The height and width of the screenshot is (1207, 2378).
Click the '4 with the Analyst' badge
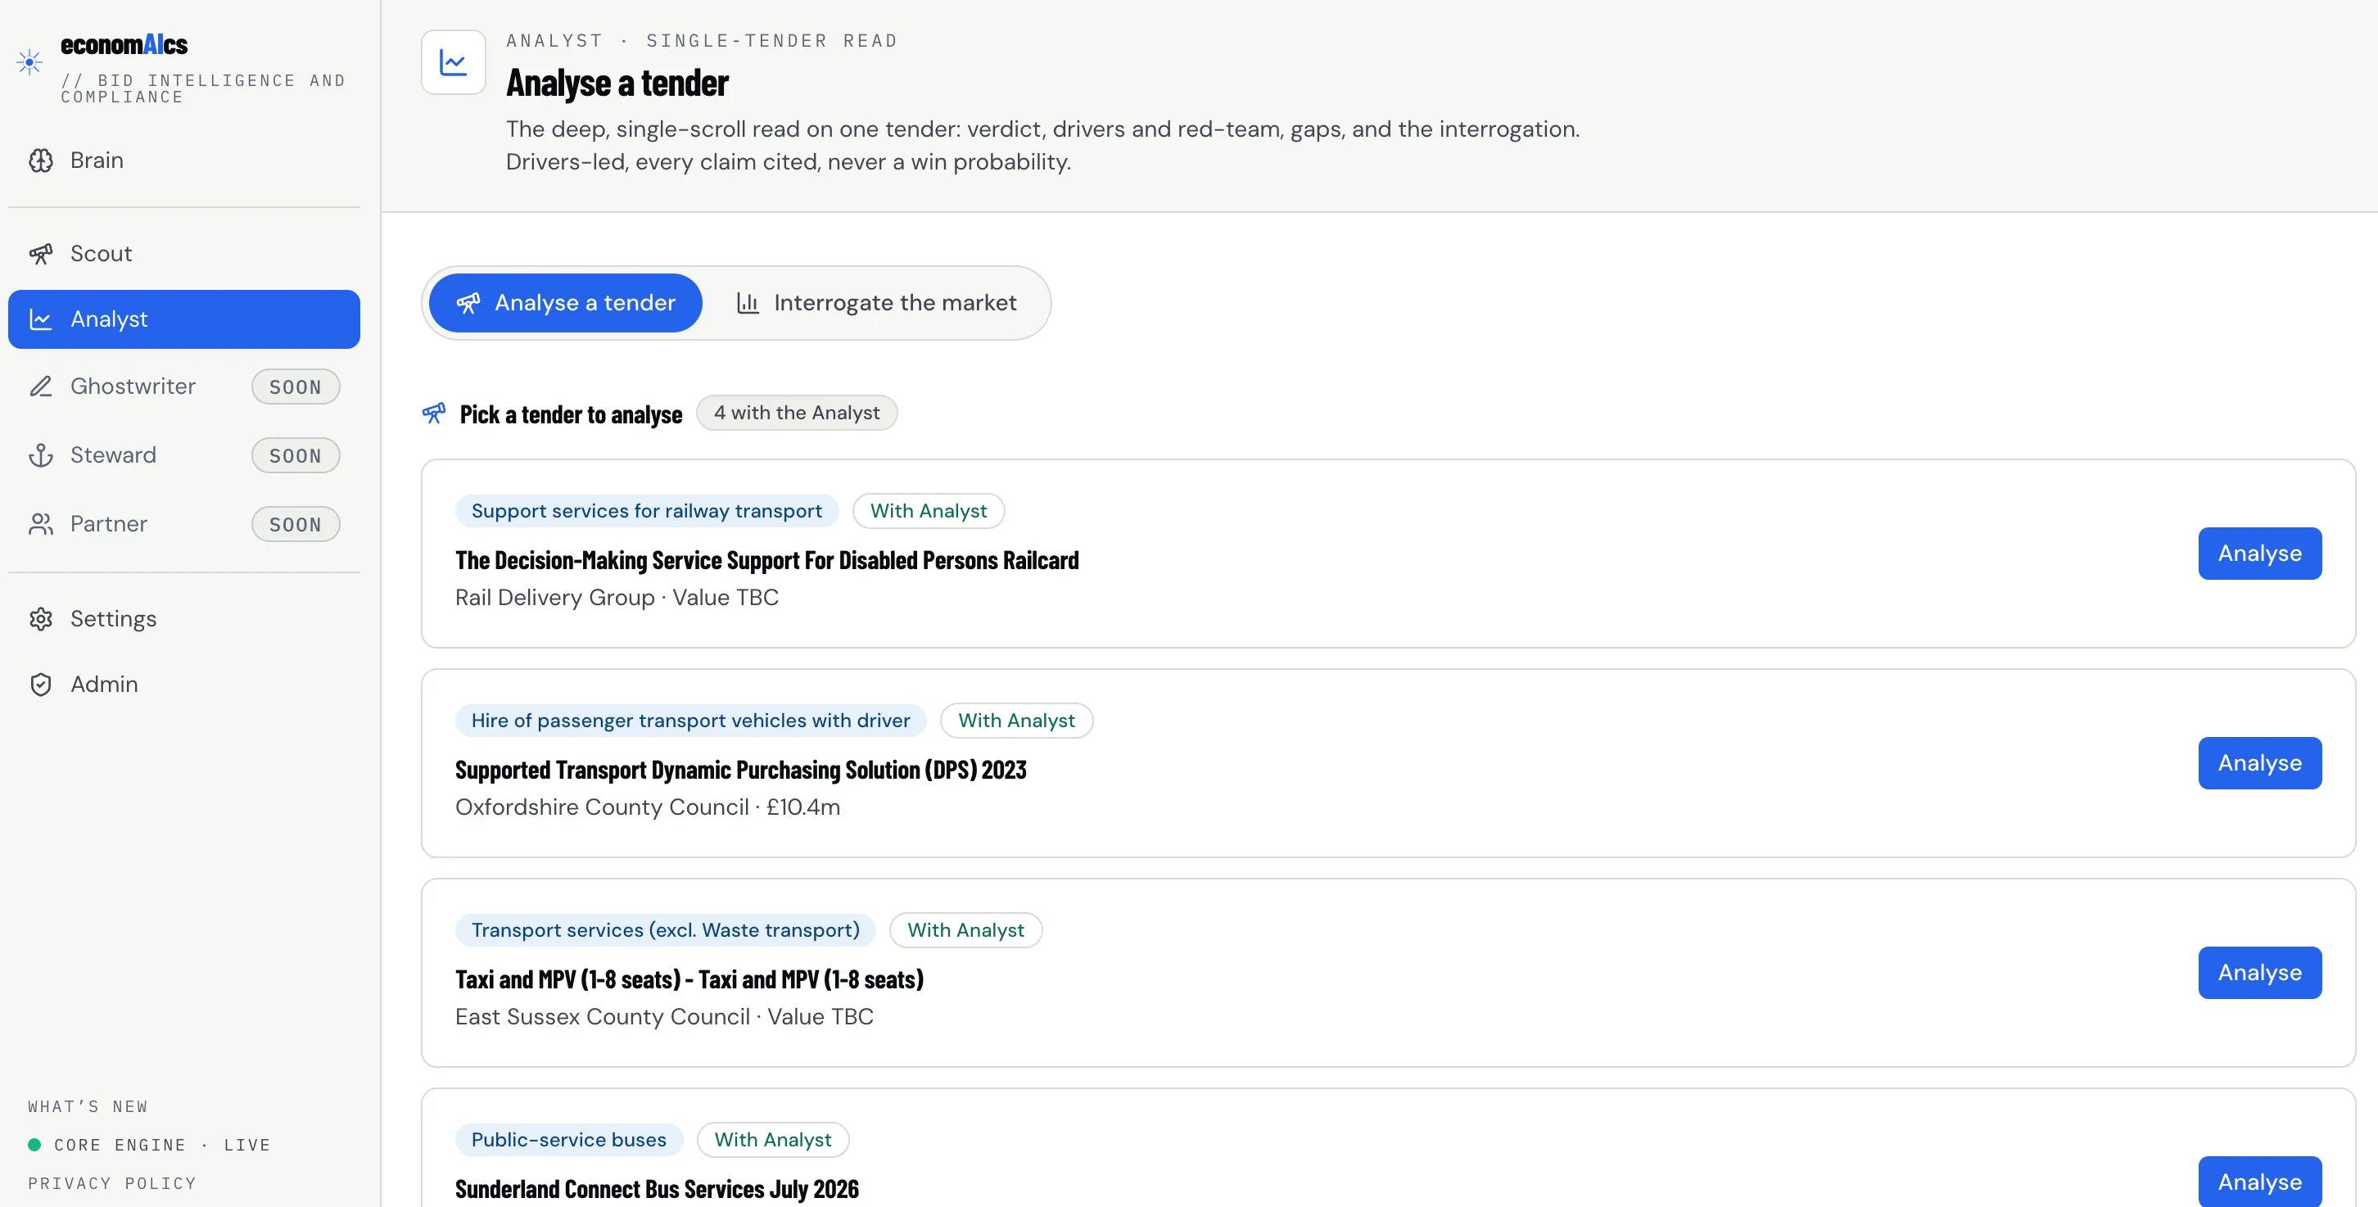(796, 413)
